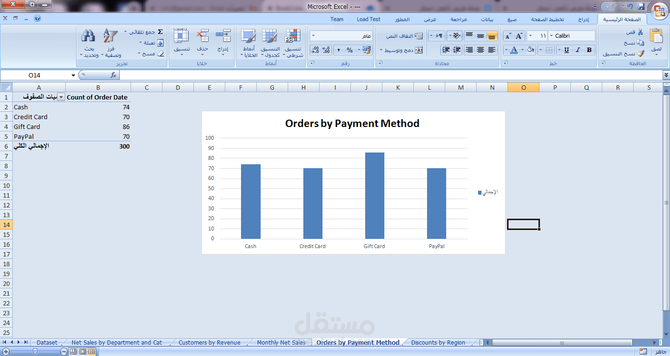The height and width of the screenshot is (356, 670).
Task: Toggle top vertical alignment
Action: click(469, 36)
